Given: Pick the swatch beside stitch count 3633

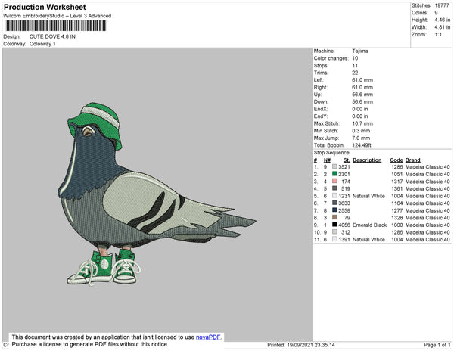Looking at the screenshot, I should [334, 203].
